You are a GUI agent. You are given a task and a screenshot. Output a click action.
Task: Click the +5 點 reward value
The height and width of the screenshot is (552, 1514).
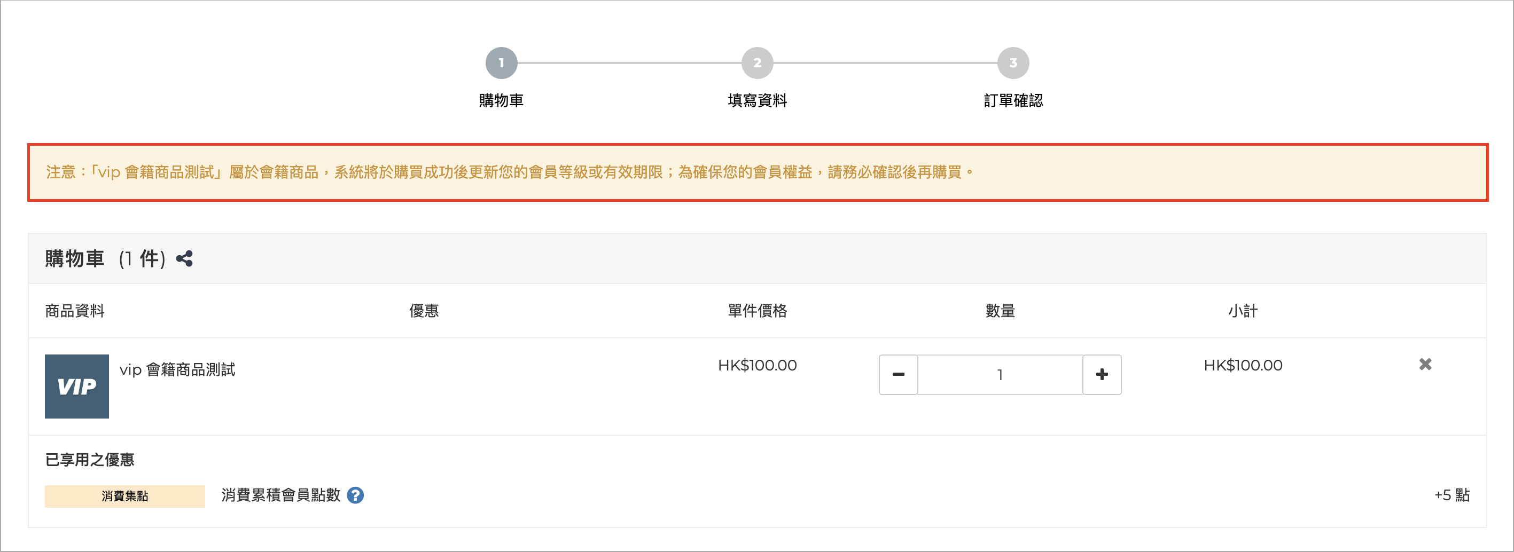pyautogui.click(x=1451, y=495)
